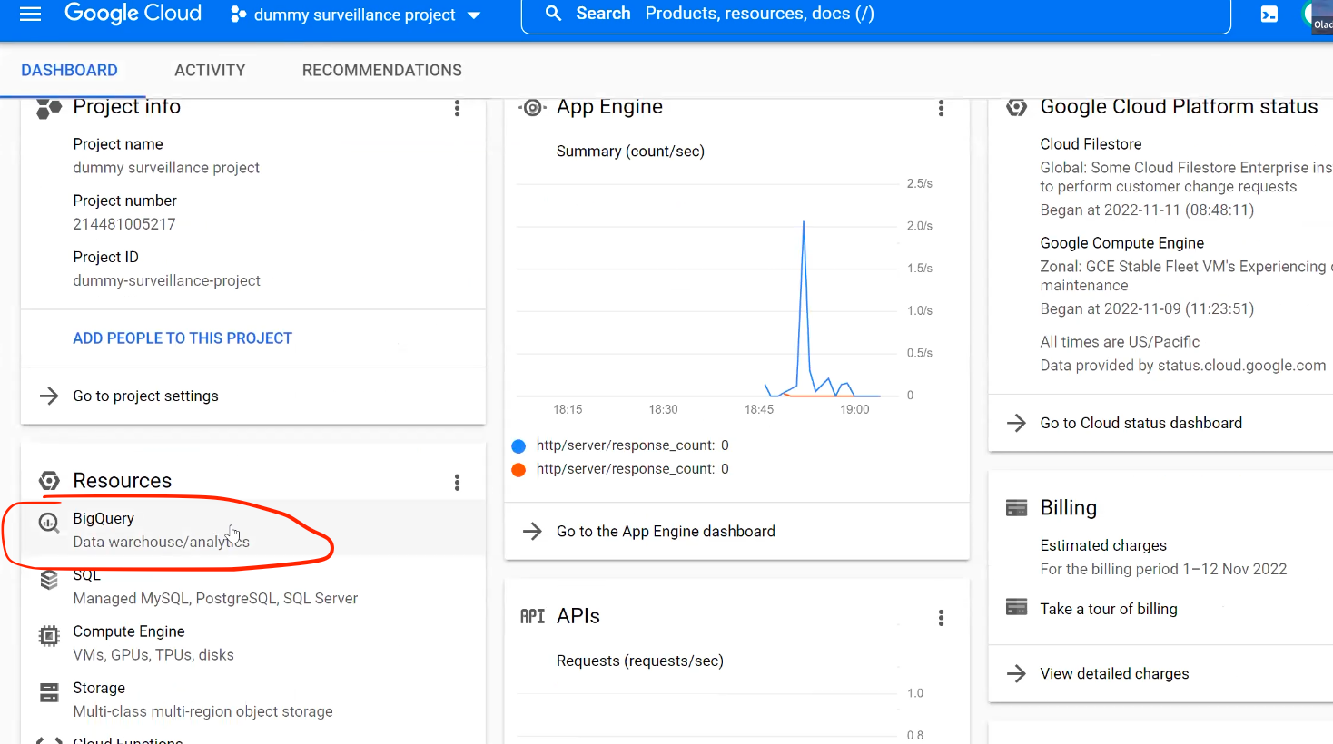Open Resources card options menu

(x=457, y=482)
